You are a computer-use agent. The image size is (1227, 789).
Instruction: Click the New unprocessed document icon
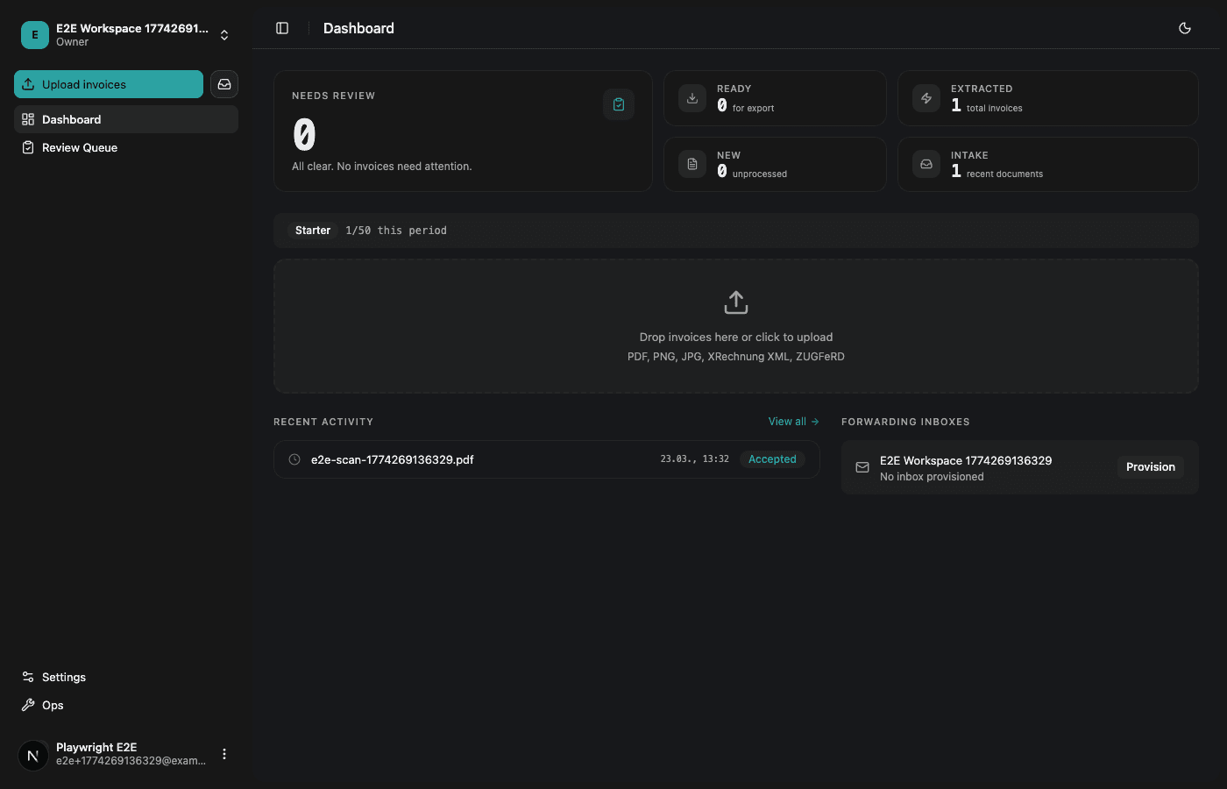pos(692,164)
